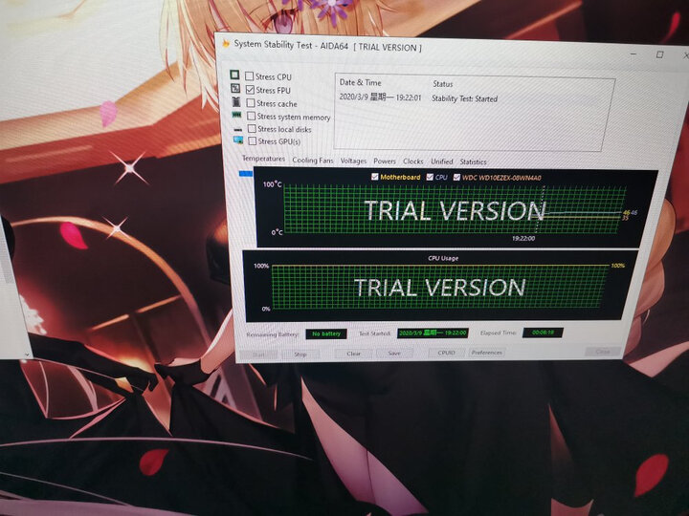Open the Unified tab
The width and height of the screenshot is (689, 516).
coord(441,161)
